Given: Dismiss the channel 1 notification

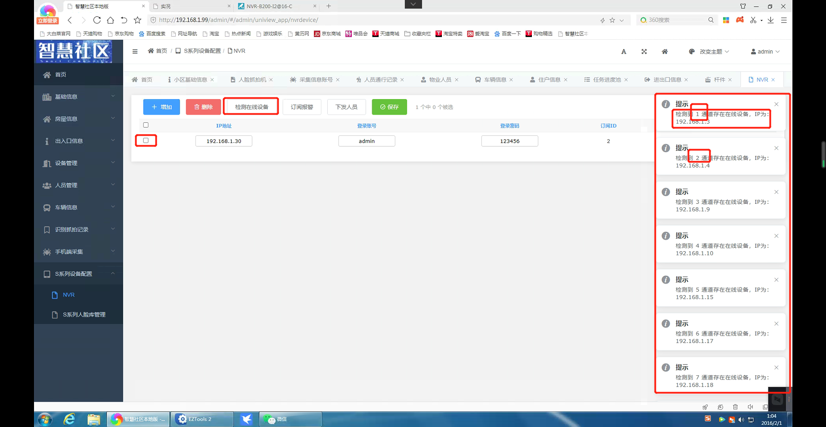Looking at the screenshot, I should 776,104.
